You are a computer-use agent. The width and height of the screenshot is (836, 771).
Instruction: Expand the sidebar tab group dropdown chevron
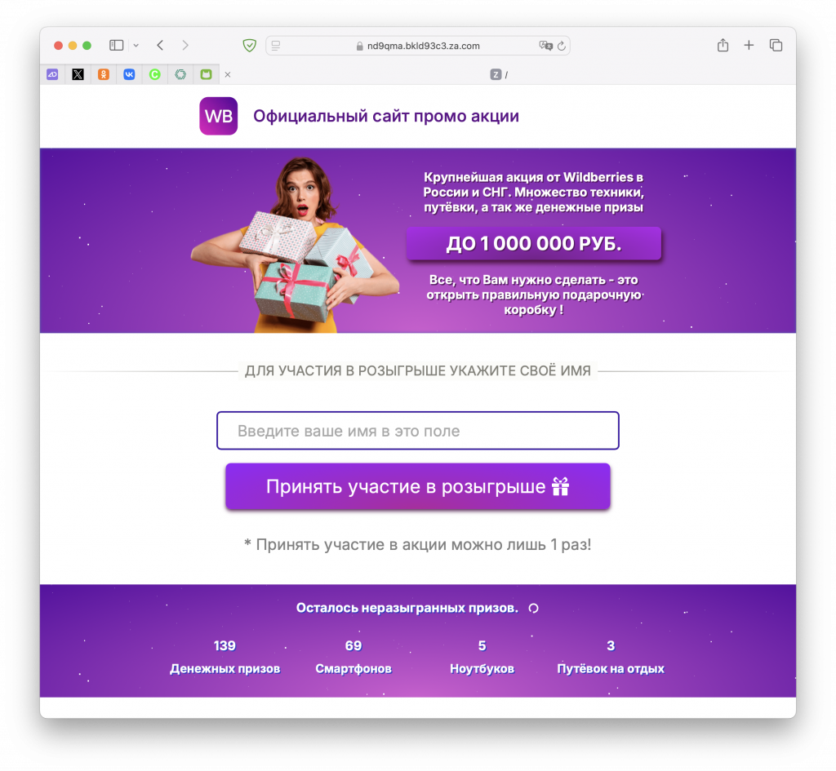pos(136,46)
